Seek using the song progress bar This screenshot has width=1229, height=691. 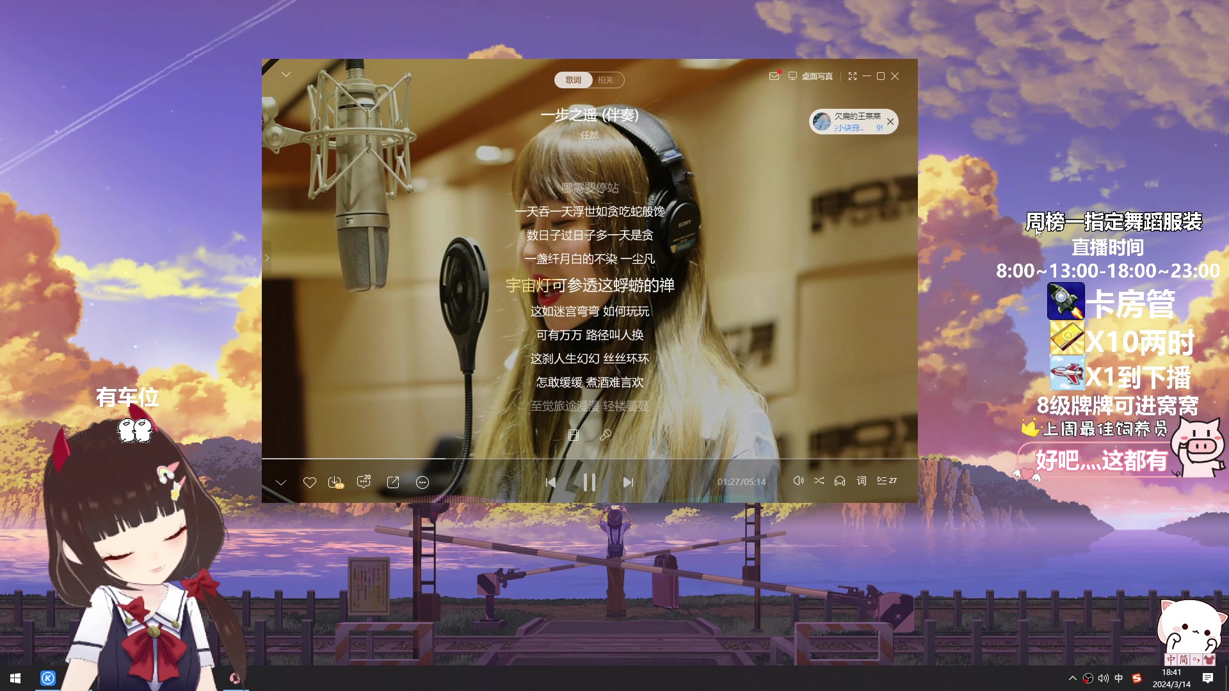[x=590, y=459]
